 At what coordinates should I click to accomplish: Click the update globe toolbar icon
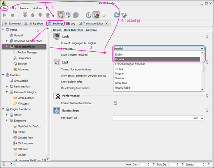124,15
